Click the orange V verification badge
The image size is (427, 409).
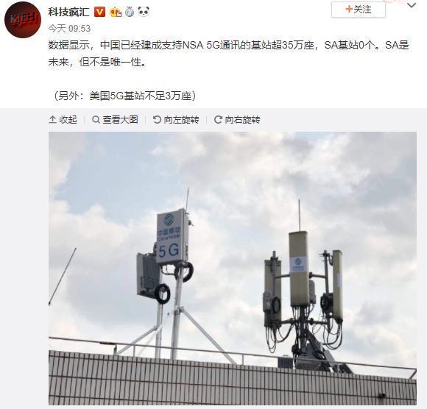[99, 12]
